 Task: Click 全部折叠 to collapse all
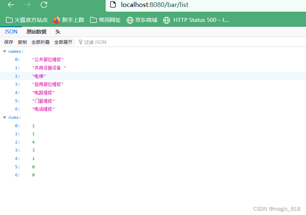41,42
